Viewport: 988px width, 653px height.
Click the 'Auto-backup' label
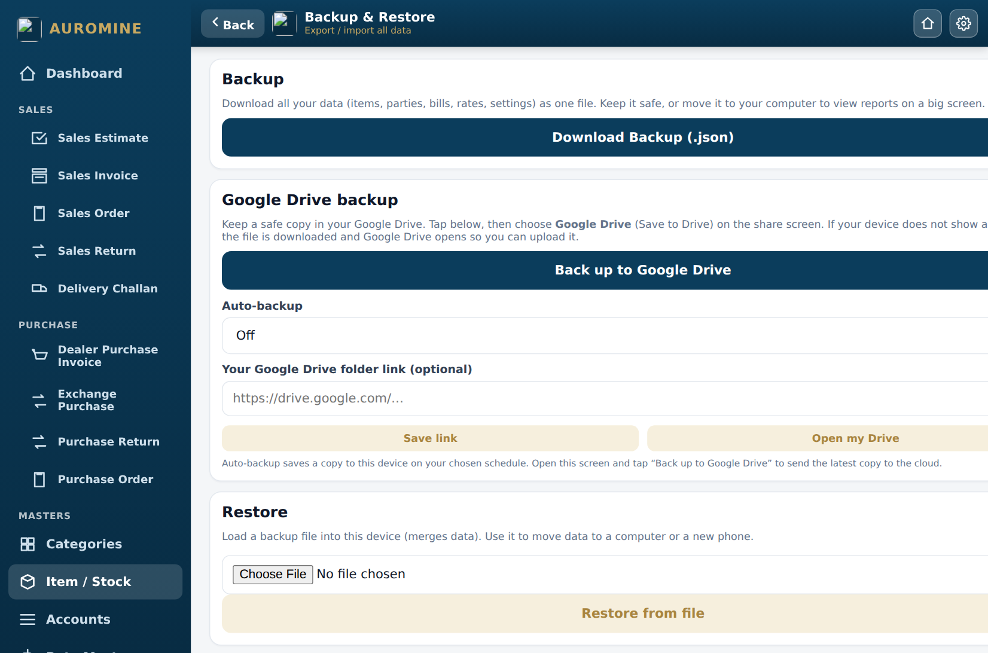tap(262, 306)
